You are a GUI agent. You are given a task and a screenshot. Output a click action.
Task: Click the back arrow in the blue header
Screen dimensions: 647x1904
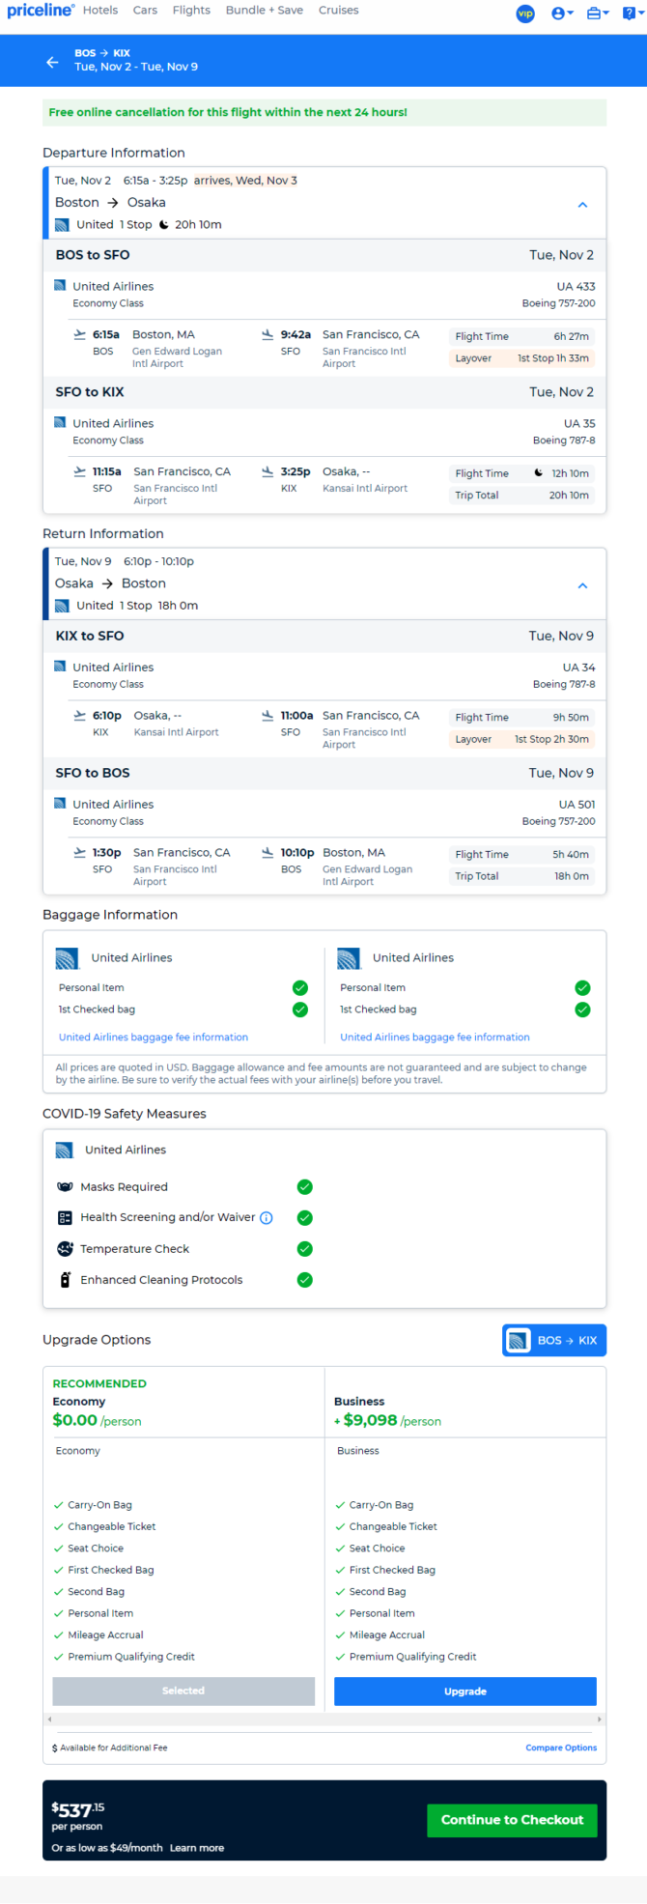[x=52, y=62]
